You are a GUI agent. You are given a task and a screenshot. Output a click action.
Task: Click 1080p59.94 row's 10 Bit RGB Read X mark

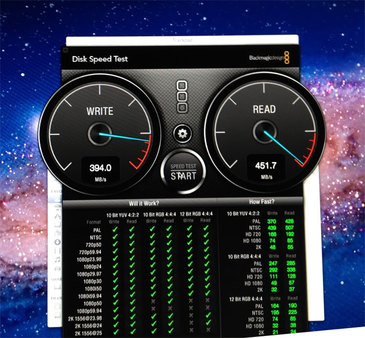point(170,308)
